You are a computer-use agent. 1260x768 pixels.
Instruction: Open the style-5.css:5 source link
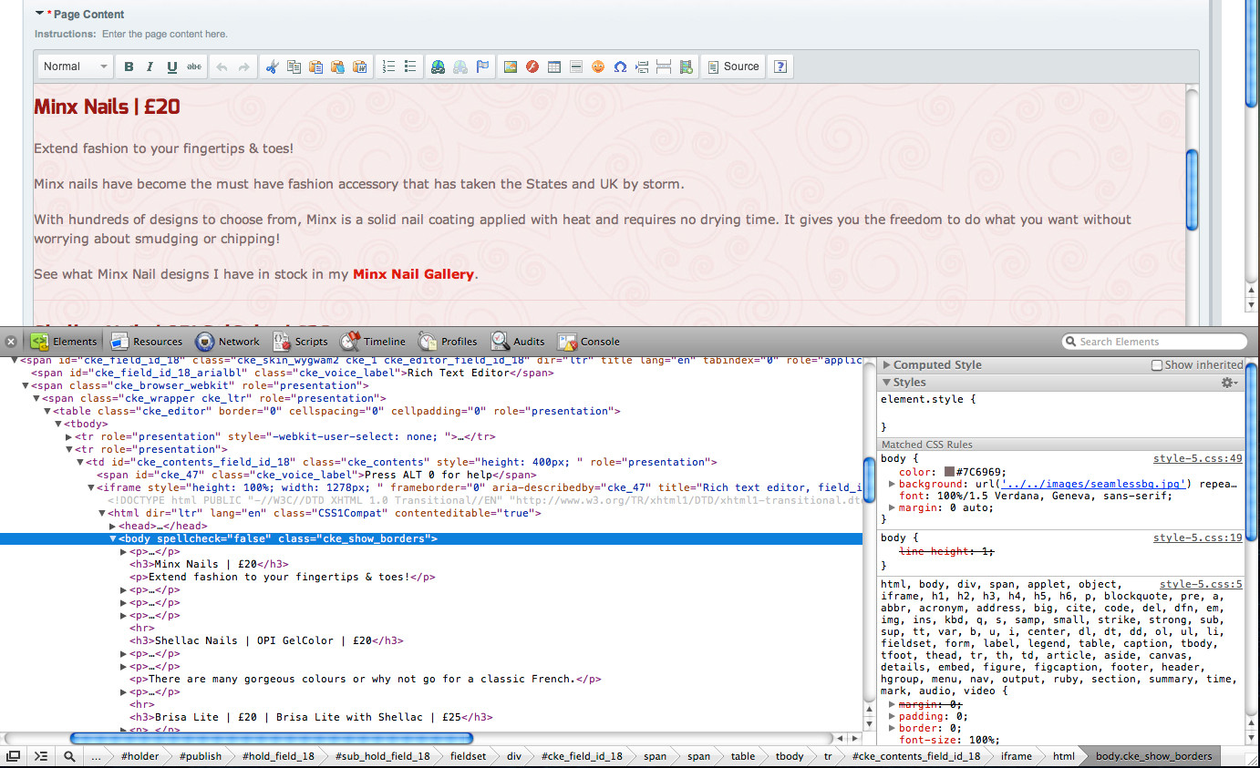coord(1201,585)
